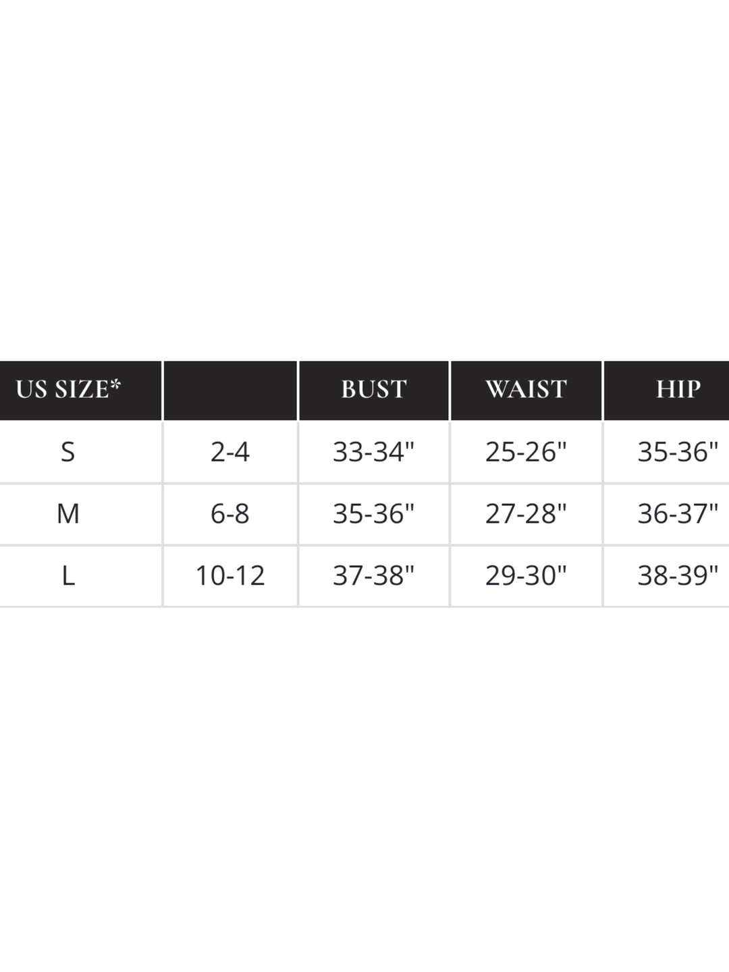Select the 29-30" waist measurement
This screenshot has height=972, width=729.
coord(526,575)
